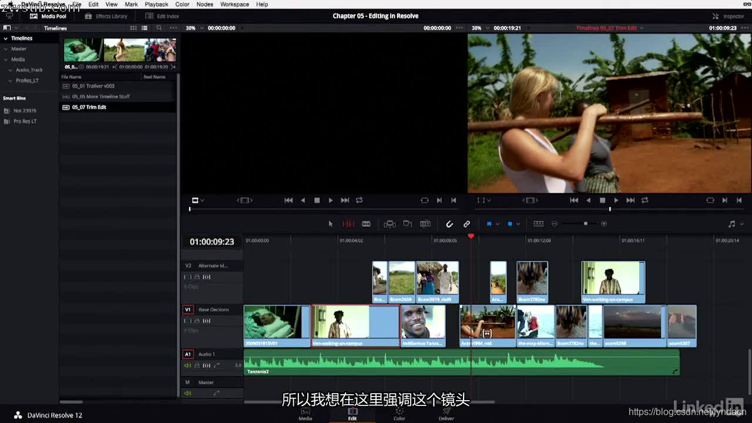Stop playback in the timeline viewer

coord(602,200)
